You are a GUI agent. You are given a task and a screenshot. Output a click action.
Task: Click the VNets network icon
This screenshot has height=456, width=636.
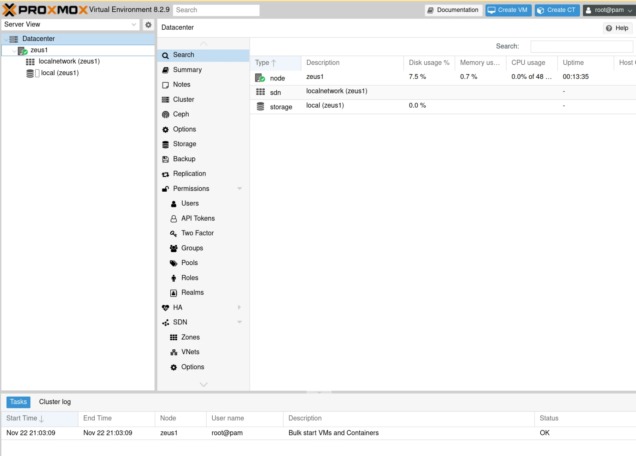pyautogui.click(x=173, y=352)
